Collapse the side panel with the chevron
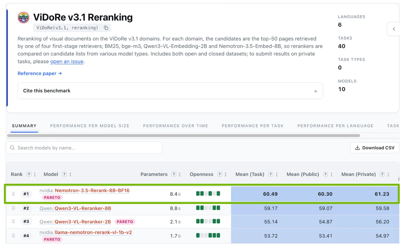 pyautogui.click(x=394, y=29)
